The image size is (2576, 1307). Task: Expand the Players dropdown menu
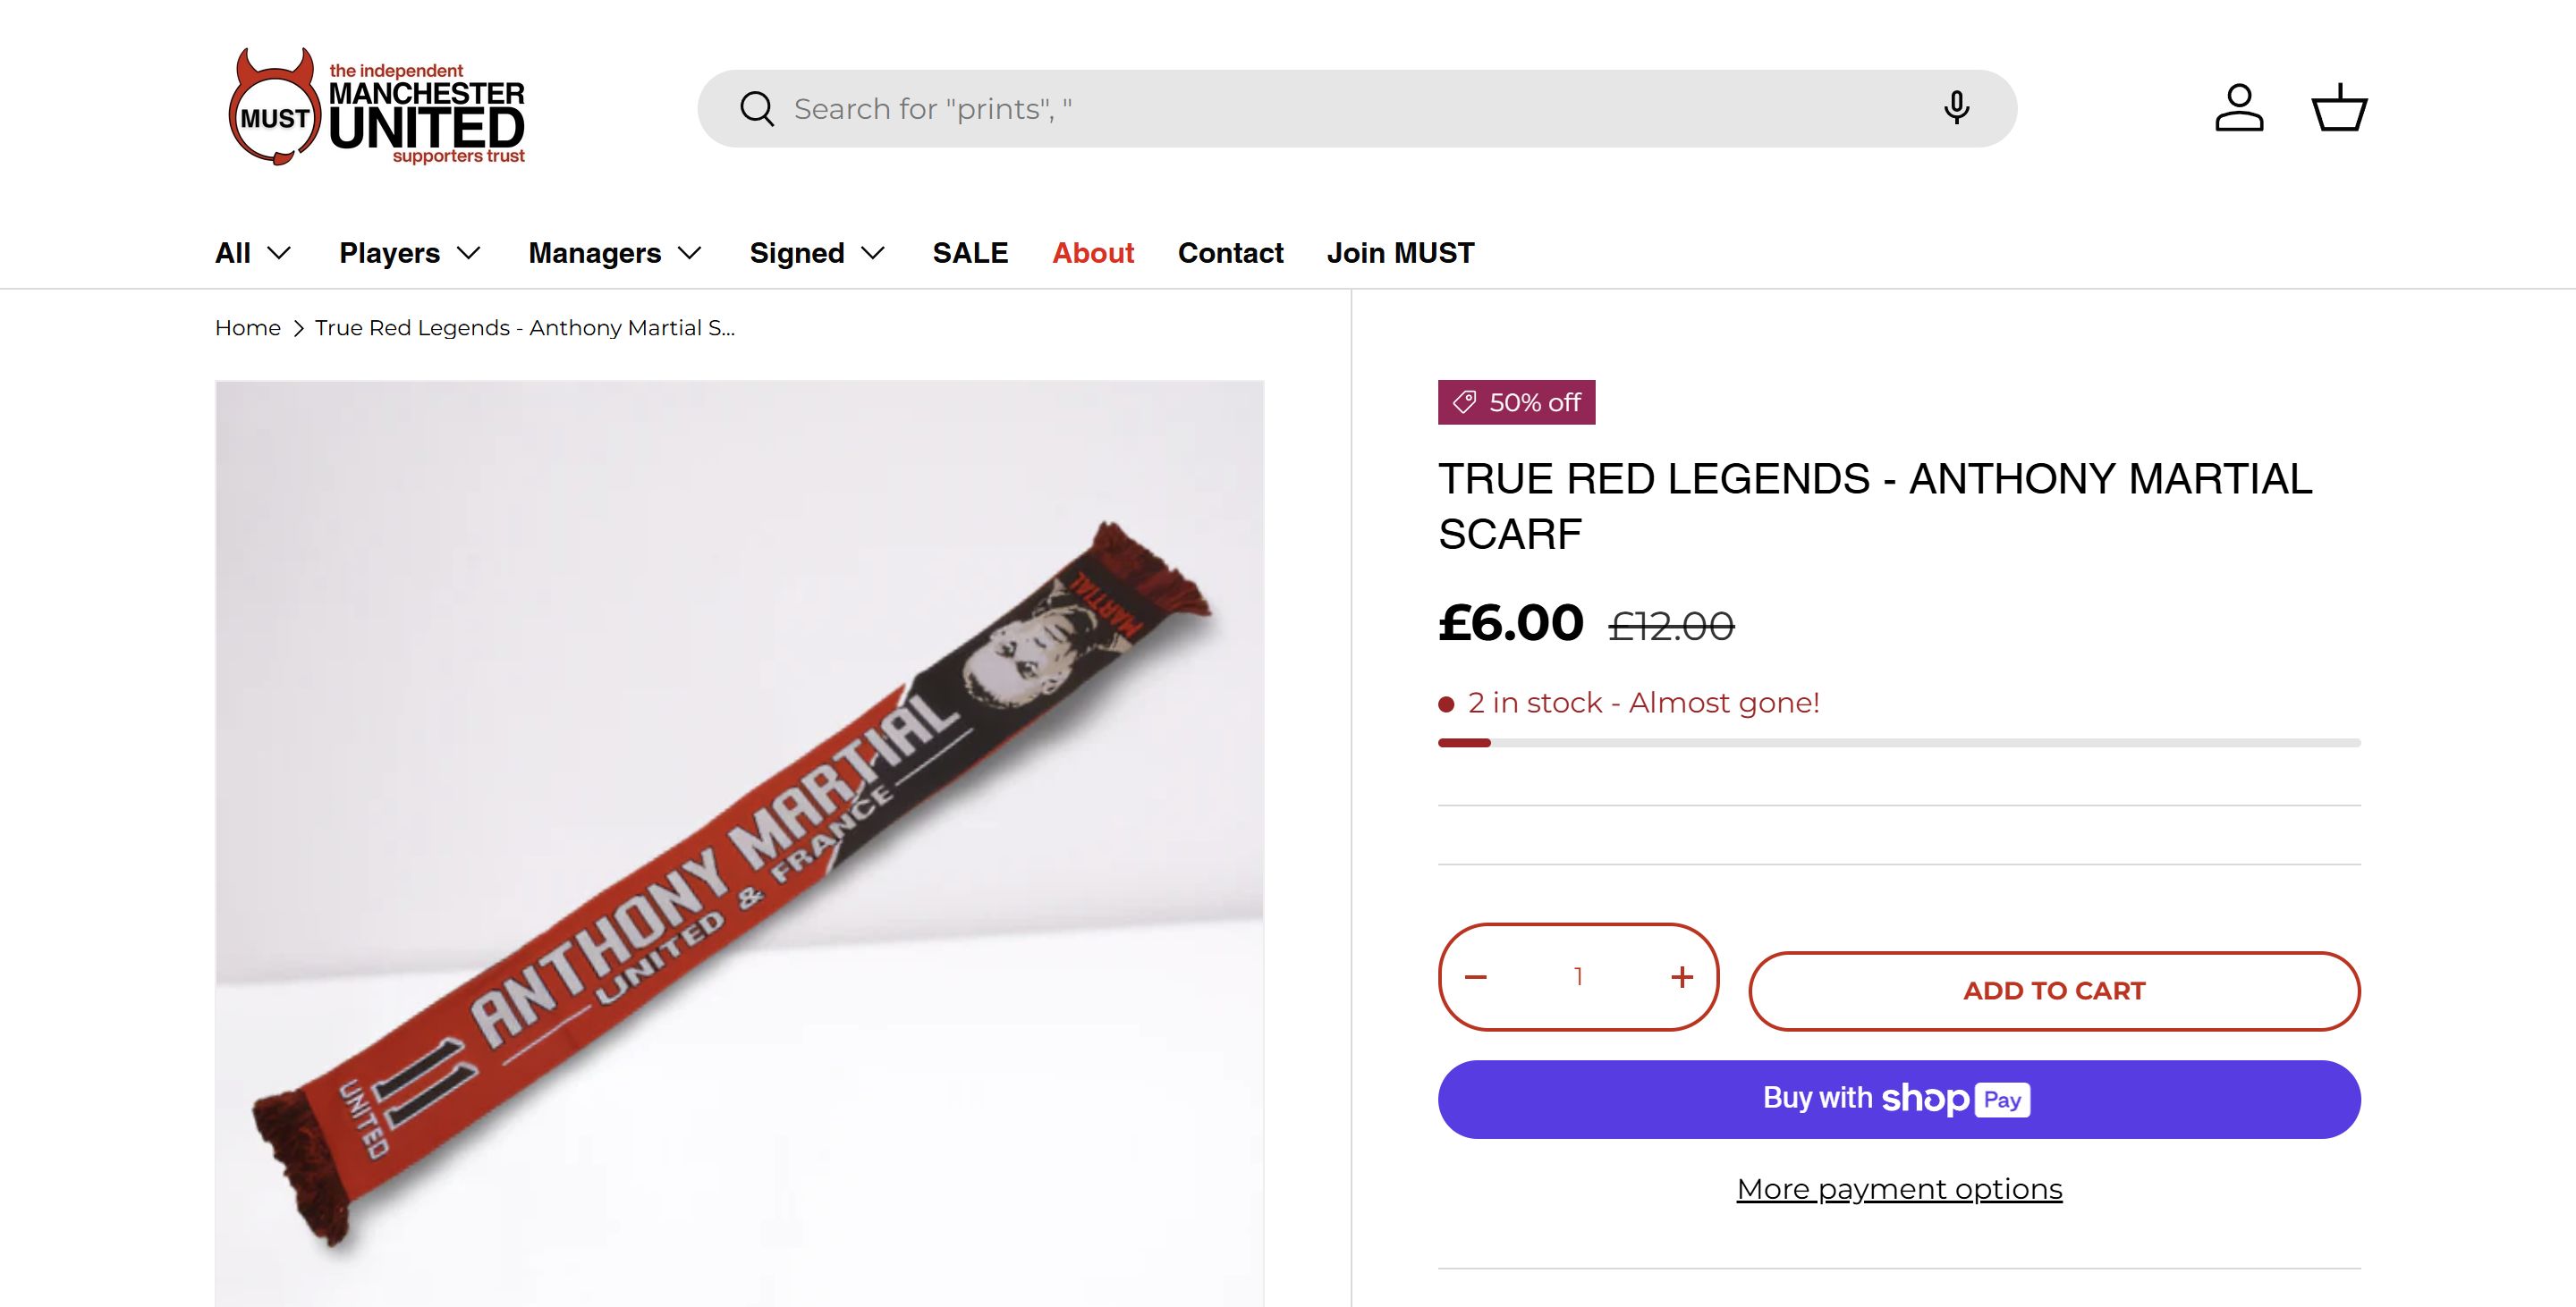(410, 253)
